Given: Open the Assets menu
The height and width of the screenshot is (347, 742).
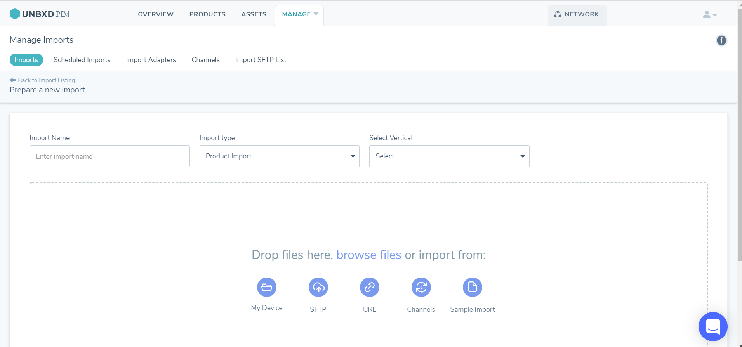Looking at the screenshot, I should coord(254,14).
